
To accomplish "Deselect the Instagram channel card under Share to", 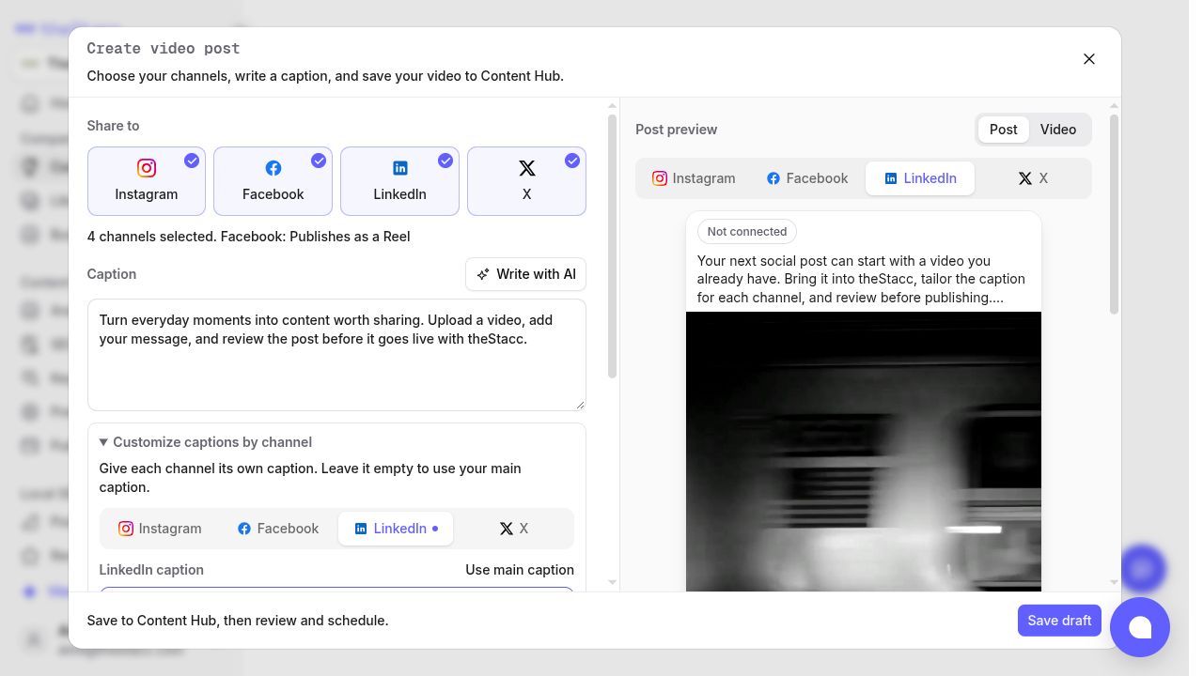I will pos(147,181).
